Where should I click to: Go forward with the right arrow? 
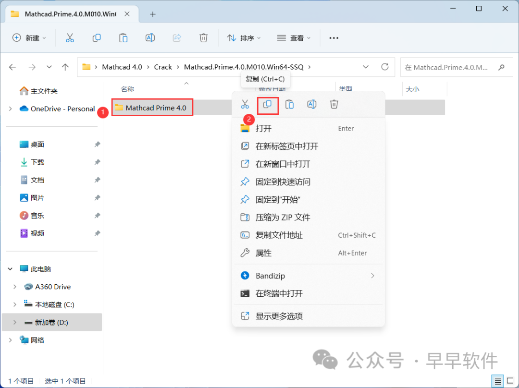(32, 67)
